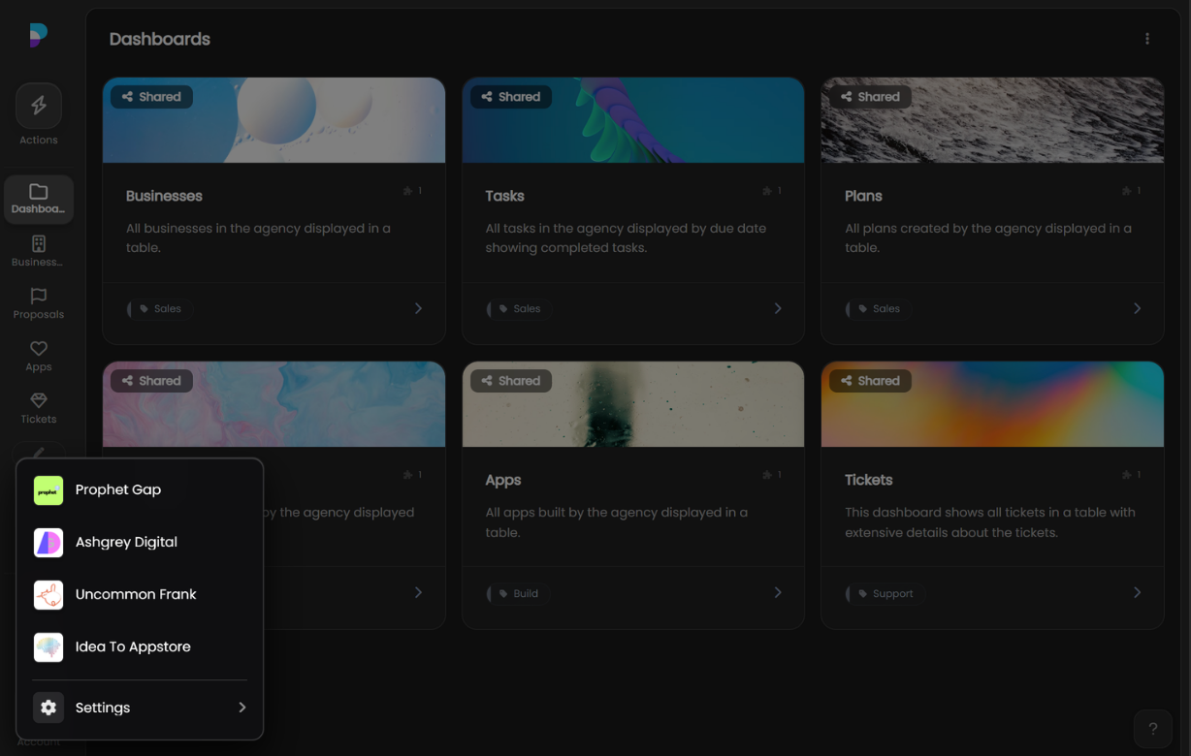Toggle the Shared badge on the Tickets dashboard

[870, 380]
